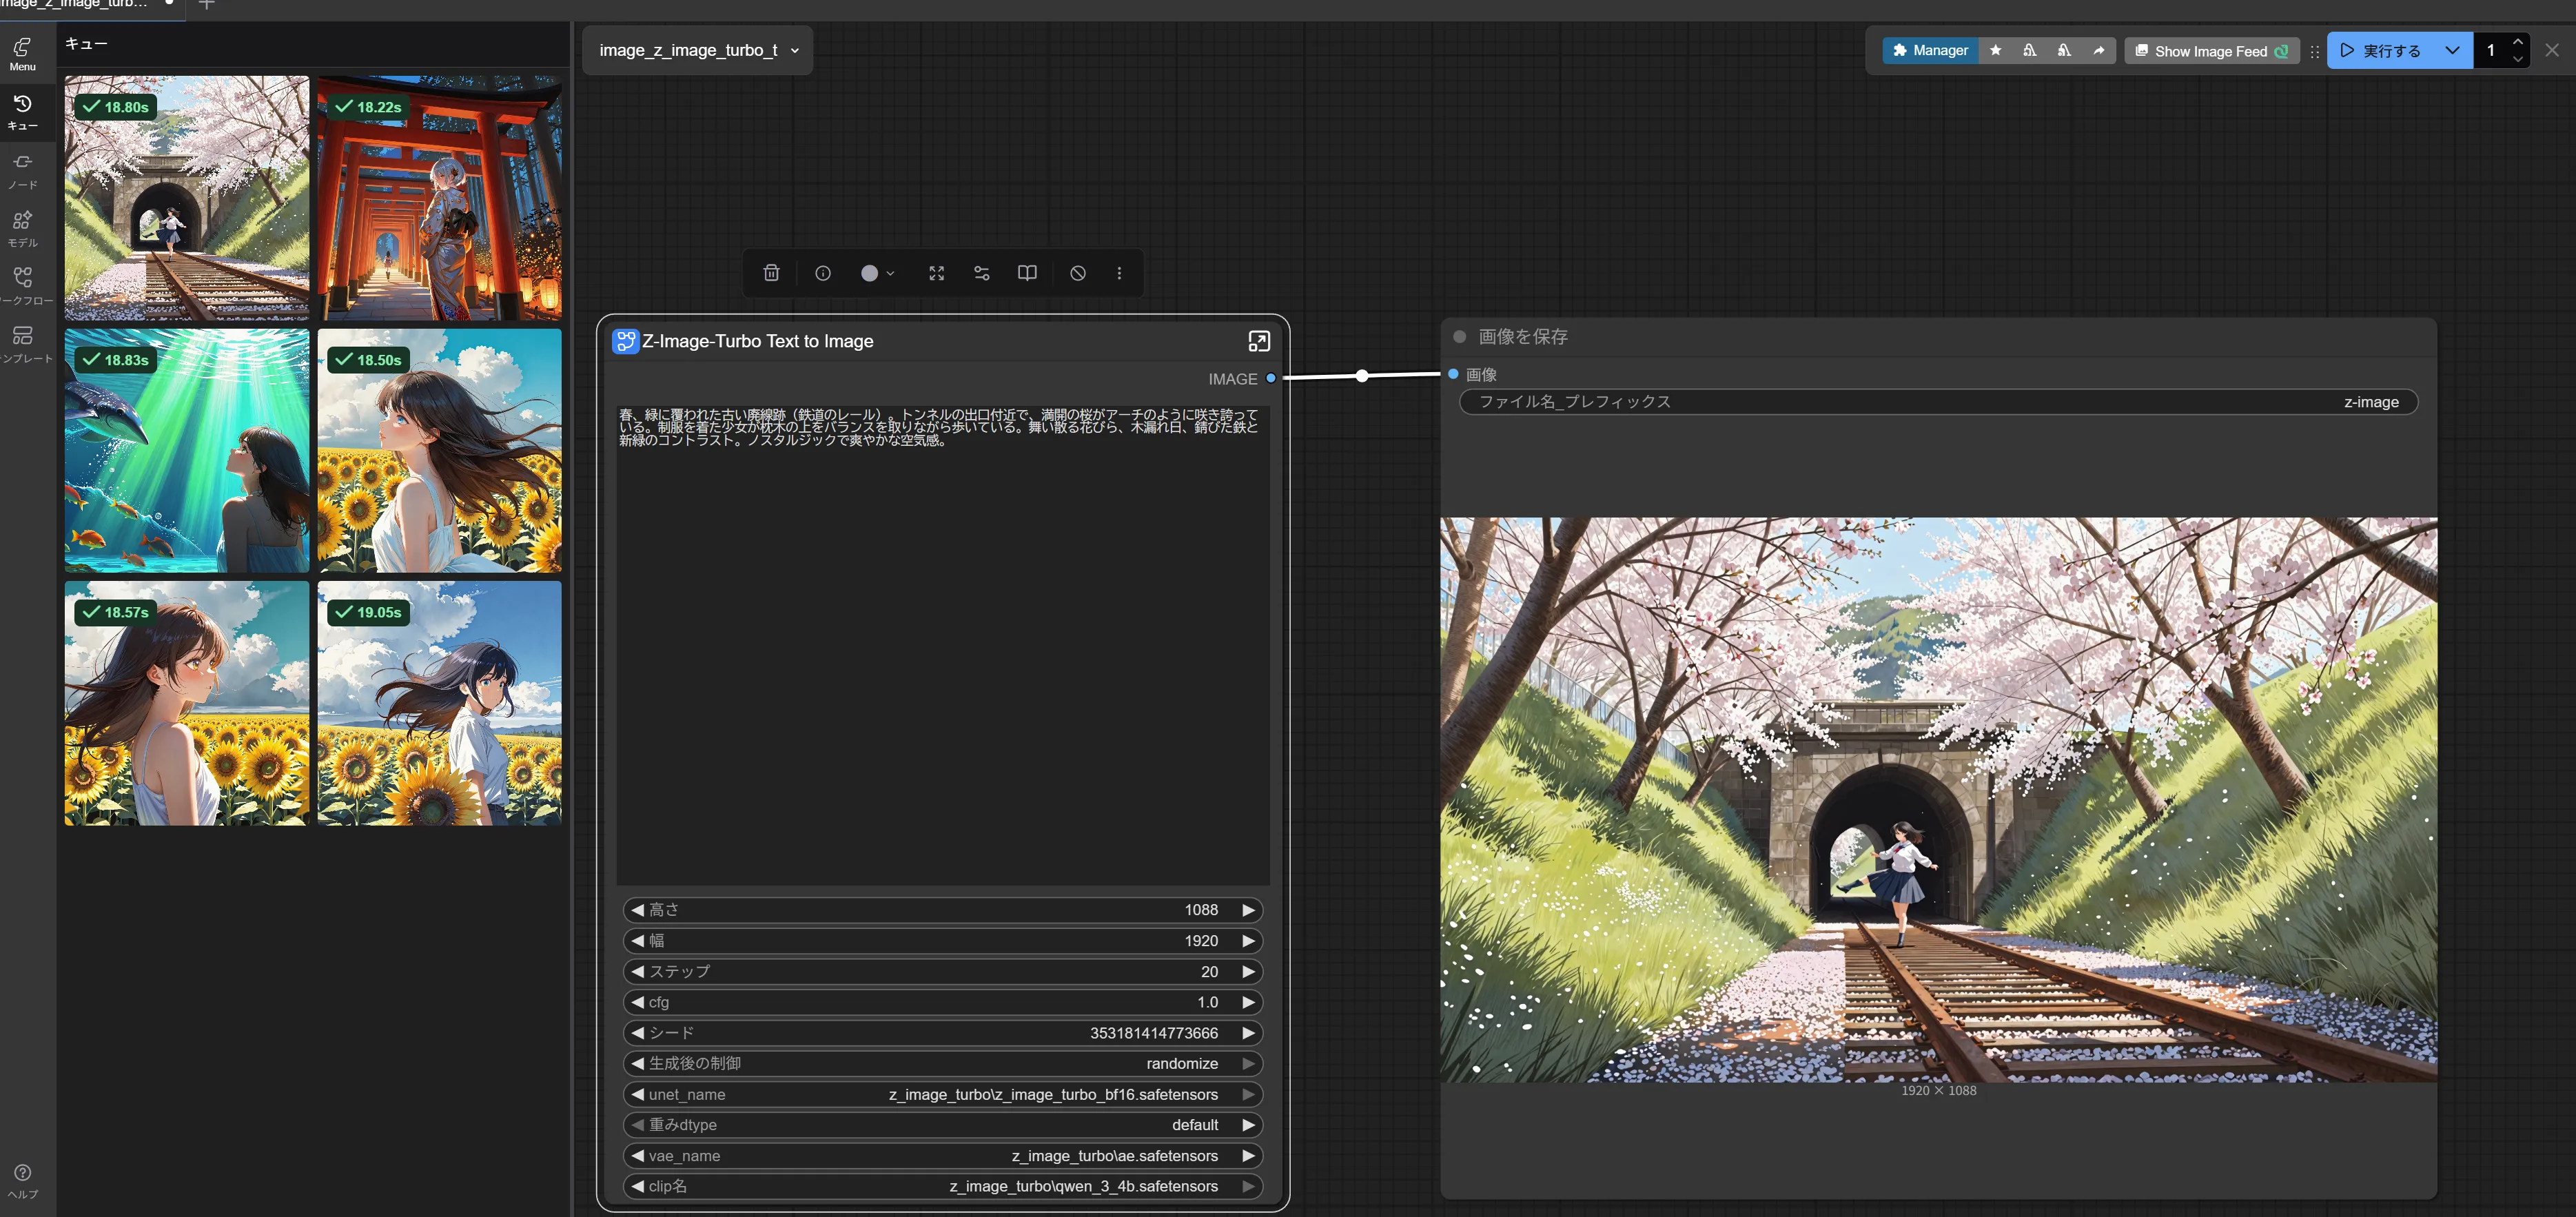Click the 実行する run button
Screen dimensions: 2576x1217
coord(2381,50)
